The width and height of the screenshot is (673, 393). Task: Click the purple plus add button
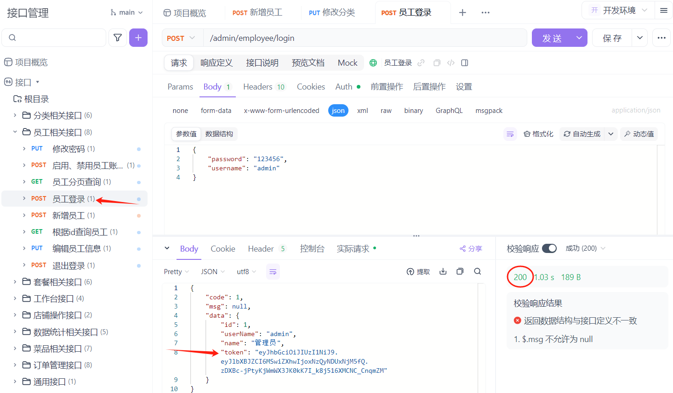(x=138, y=38)
